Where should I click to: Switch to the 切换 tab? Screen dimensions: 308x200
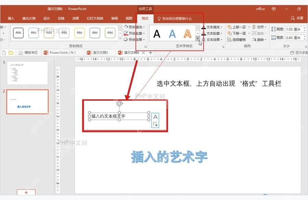tap(61, 18)
